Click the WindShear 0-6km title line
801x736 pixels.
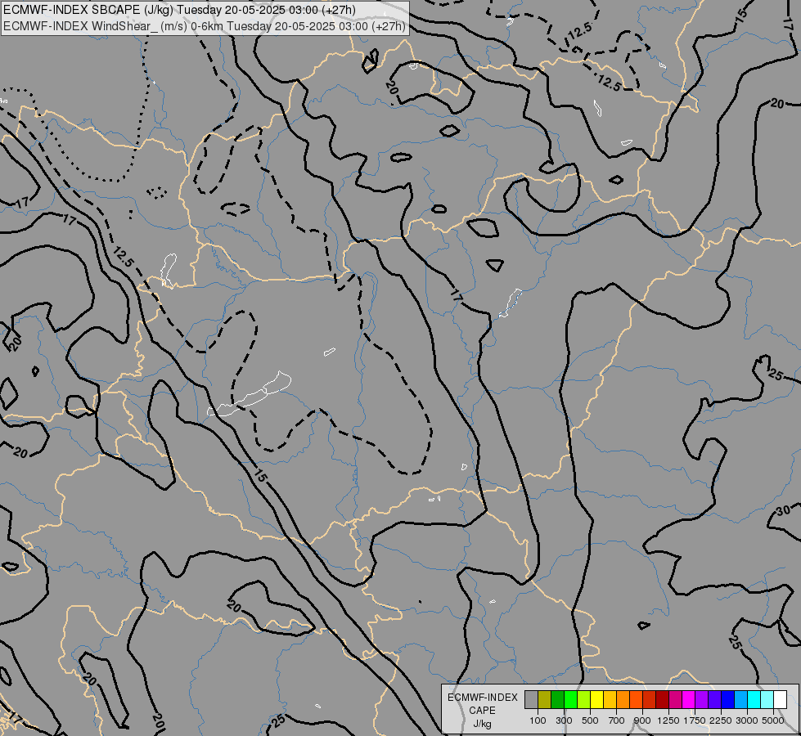(x=205, y=26)
